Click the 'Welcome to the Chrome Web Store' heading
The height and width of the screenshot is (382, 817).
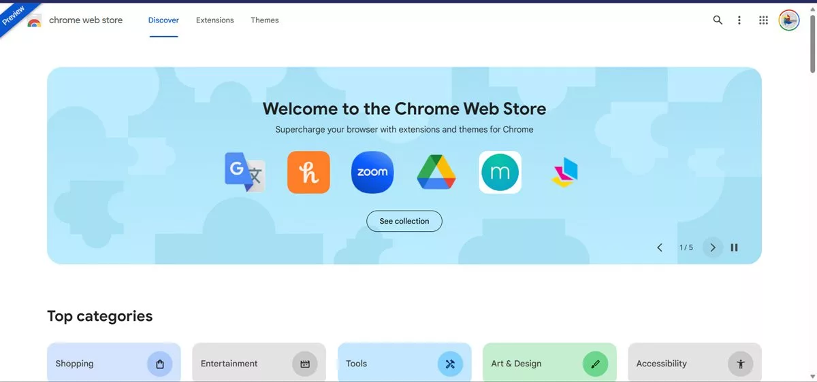pos(404,109)
